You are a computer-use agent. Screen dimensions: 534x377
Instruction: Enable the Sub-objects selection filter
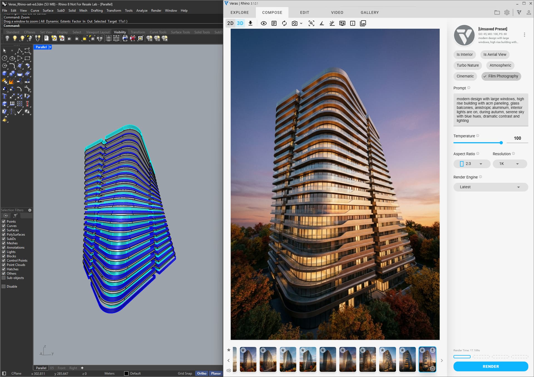pos(4,278)
